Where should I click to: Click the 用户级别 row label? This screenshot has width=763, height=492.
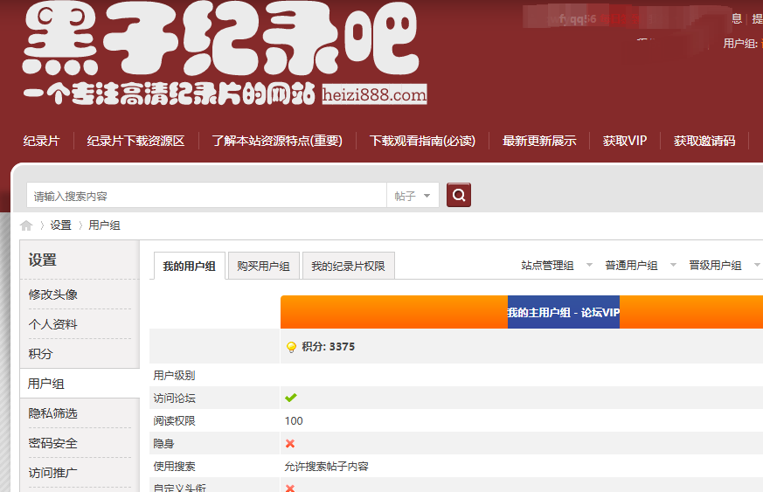coord(174,375)
